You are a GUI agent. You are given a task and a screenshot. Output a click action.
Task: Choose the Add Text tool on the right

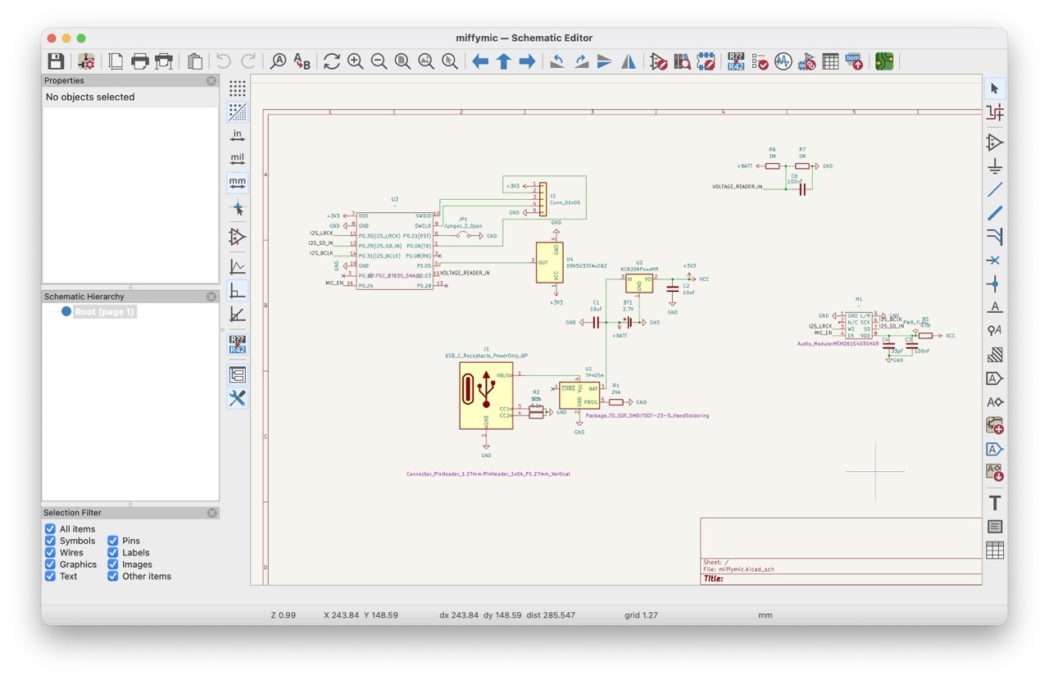[x=994, y=503]
